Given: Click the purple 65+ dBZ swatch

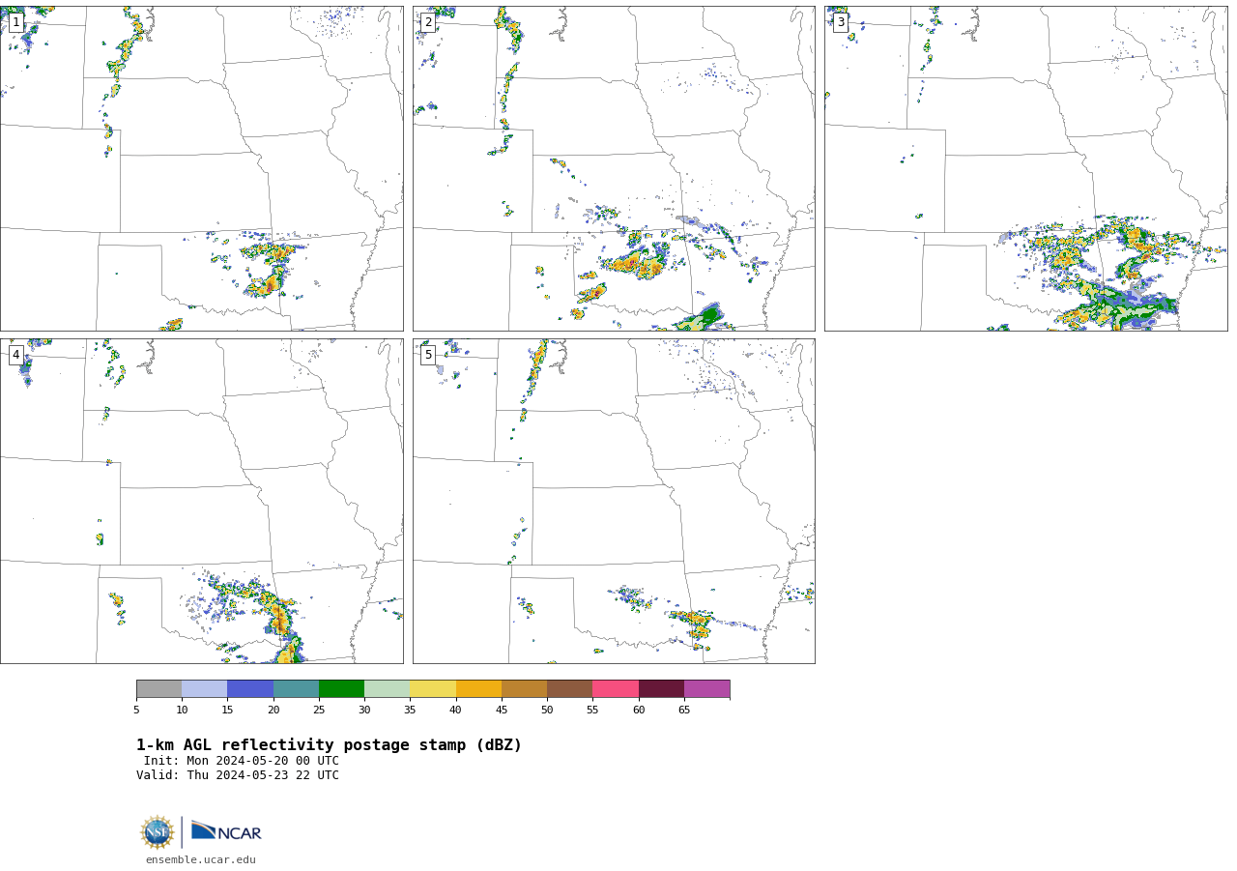Looking at the screenshot, I should point(706,689).
